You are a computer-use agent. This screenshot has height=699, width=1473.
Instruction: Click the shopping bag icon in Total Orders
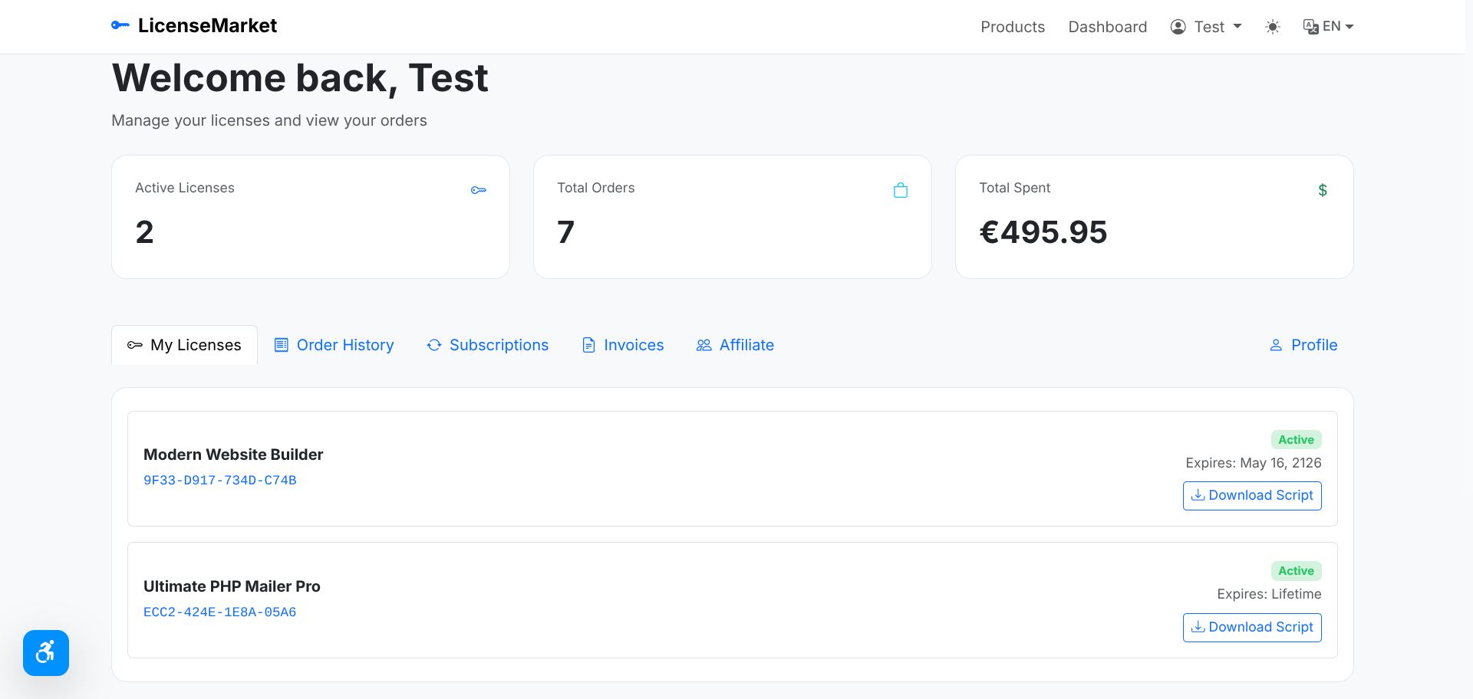(901, 190)
